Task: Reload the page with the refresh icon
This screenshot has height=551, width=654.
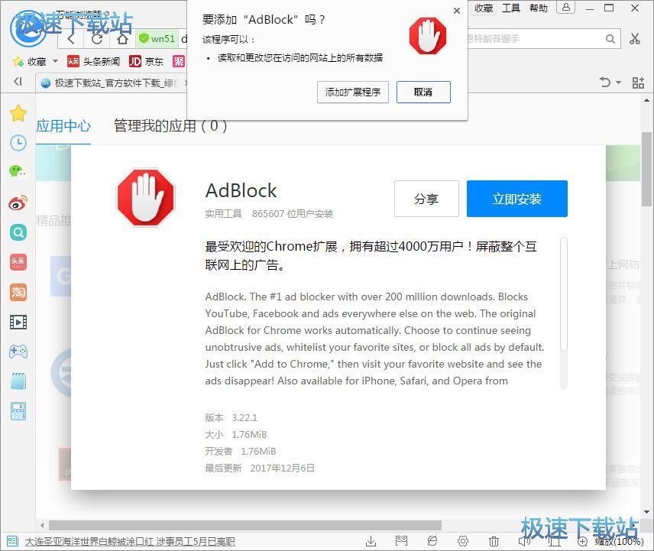Action: tap(97, 39)
